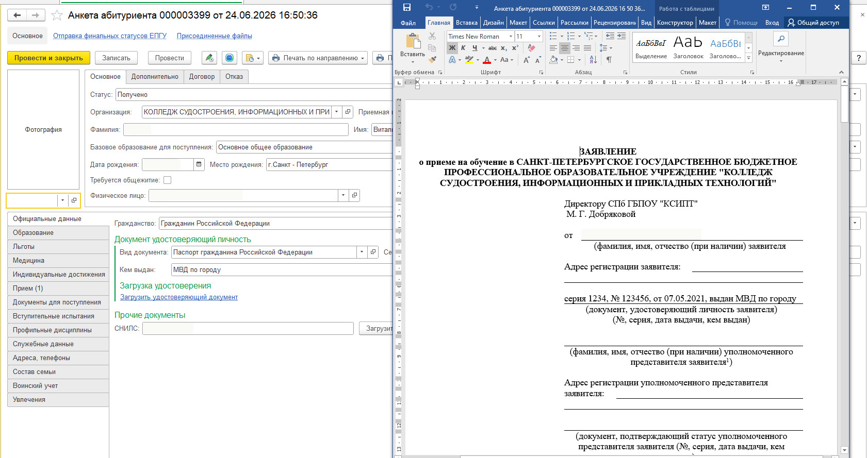Add the applicant form to favorites star

(x=57, y=15)
